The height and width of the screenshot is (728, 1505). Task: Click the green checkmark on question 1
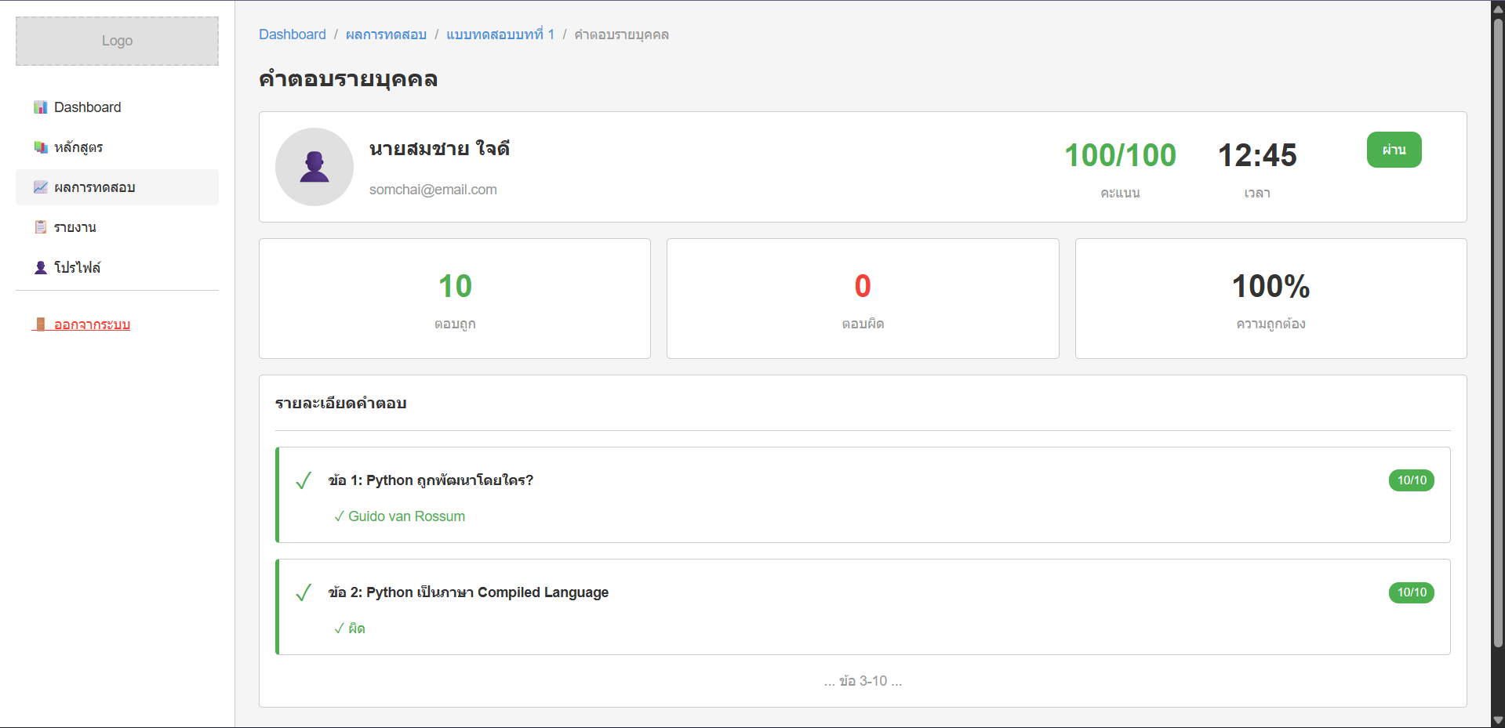(304, 480)
